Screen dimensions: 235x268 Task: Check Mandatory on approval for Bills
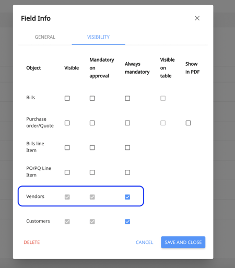[92, 98]
